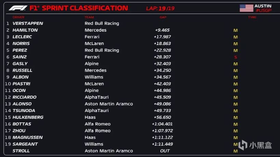Select the GAP column header
This screenshot has width=280, height=157.
pos(163,17)
